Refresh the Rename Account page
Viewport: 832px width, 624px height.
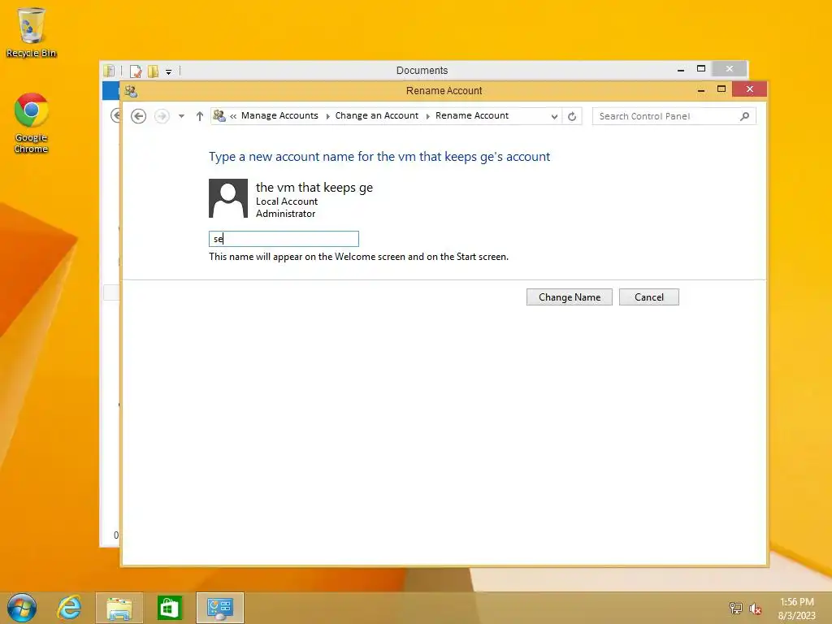[x=572, y=117]
